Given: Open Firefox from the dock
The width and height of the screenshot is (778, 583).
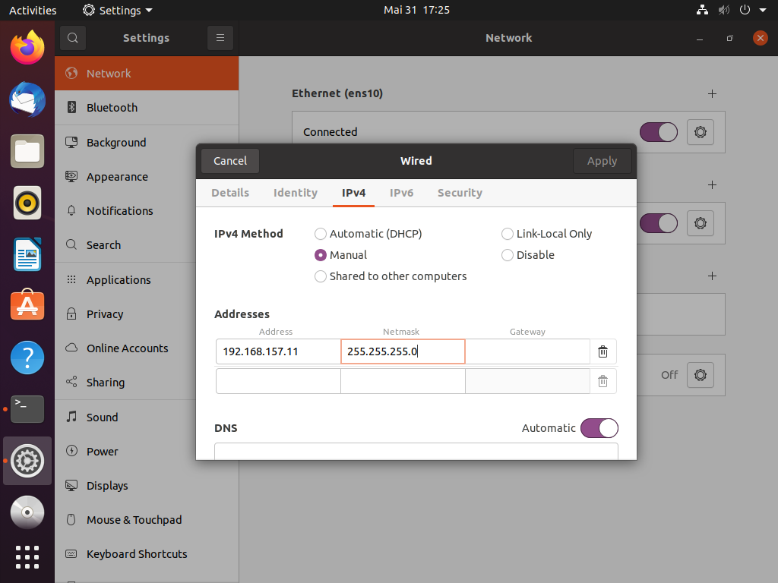Looking at the screenshot, I should [x=27, y=47].
